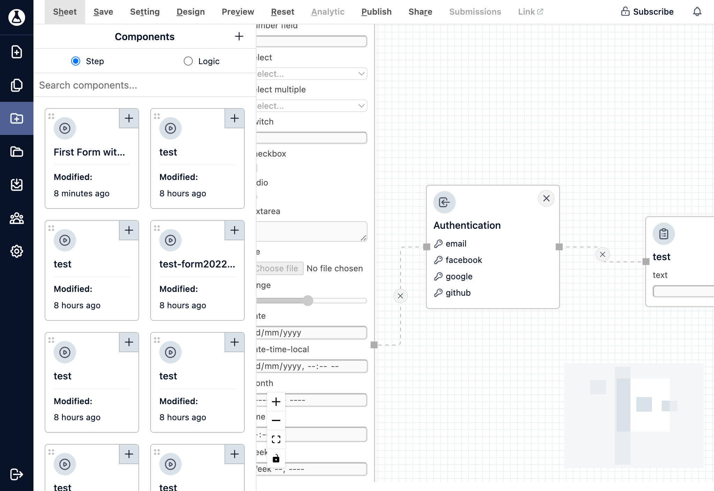Viewport: 714px width, 491px height.
Task: Click play icon on First Form wit... card
Action: click(65, 128)
